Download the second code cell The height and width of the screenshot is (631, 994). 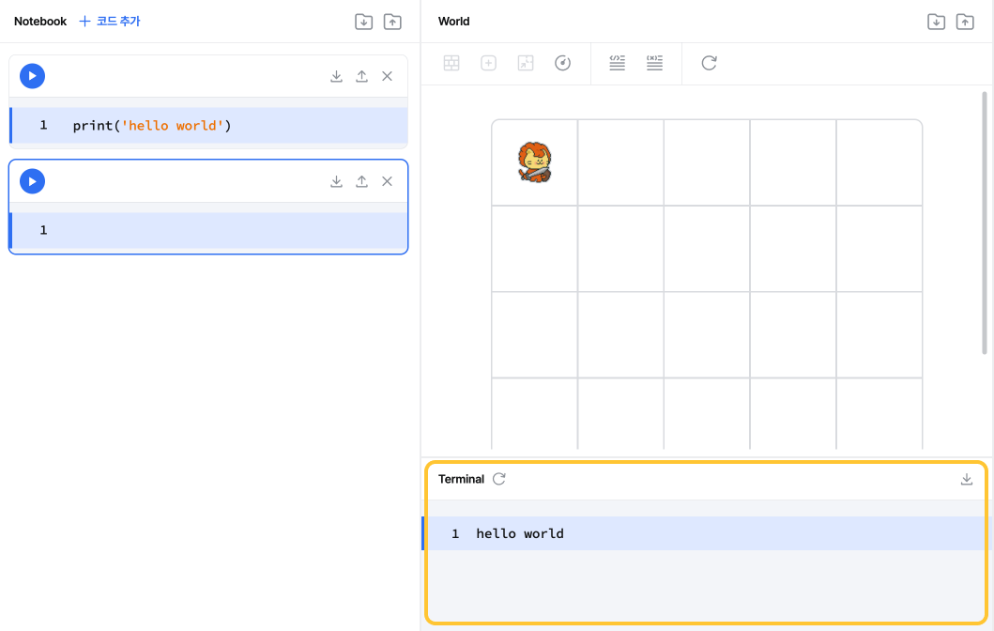pyautogui.click(x=337, y=181)
